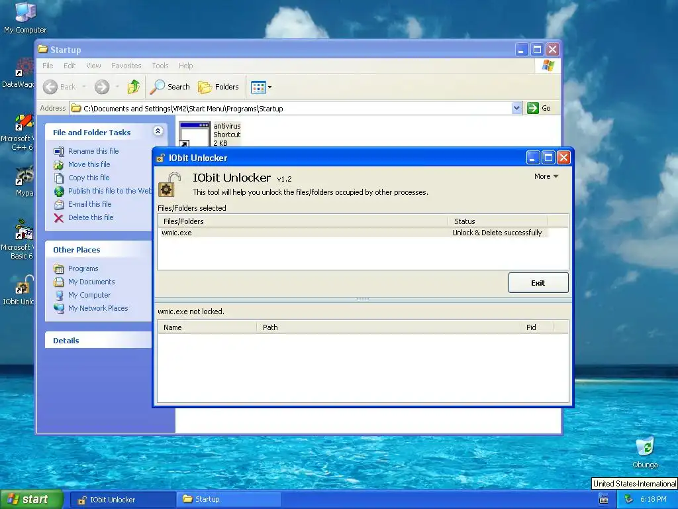The image size is (678, 509).
Task: Open the Views dropdown in Startup toolbar
Action: (x=261, y=87)
